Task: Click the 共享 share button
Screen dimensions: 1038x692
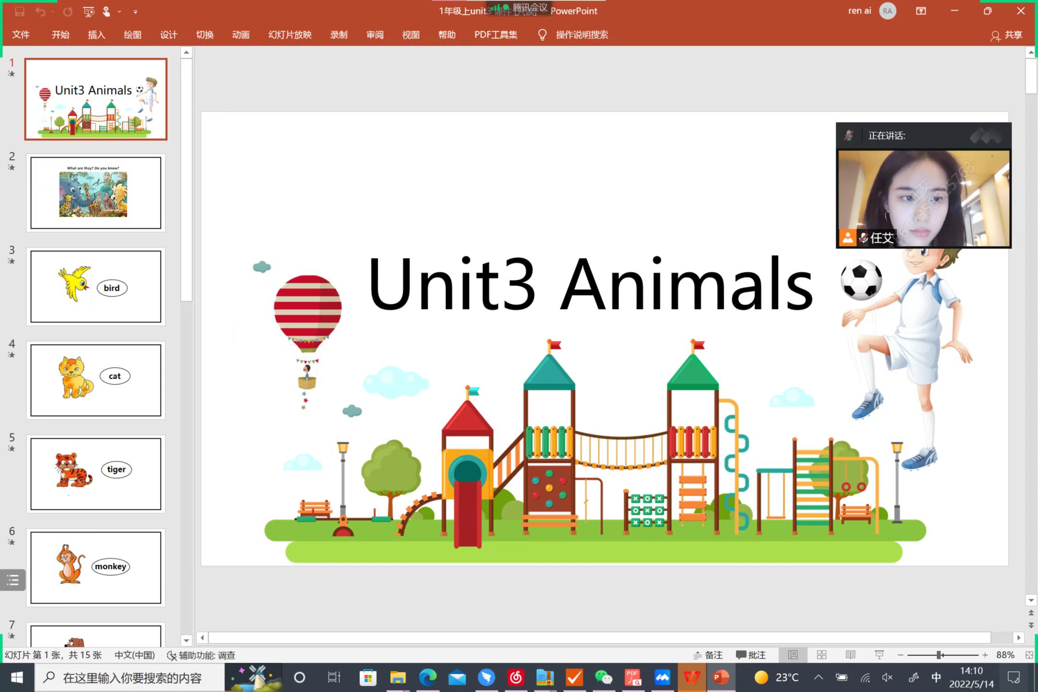Action: click(x=1007, y=35)
